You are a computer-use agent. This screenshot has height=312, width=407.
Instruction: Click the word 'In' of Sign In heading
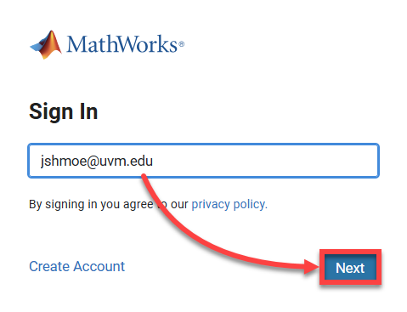[x=88, y=111]
